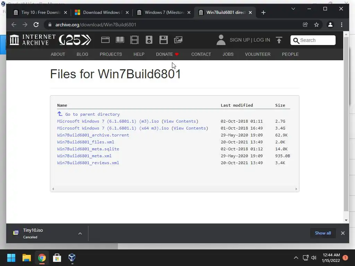Open VirtualBox from taskbar

point(72,258)
